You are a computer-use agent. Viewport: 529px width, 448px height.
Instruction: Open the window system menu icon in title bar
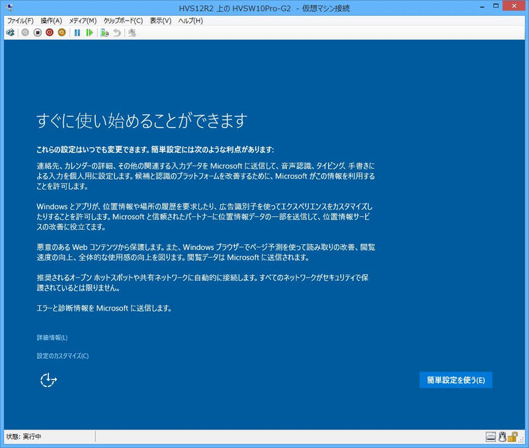pos(9,8)
